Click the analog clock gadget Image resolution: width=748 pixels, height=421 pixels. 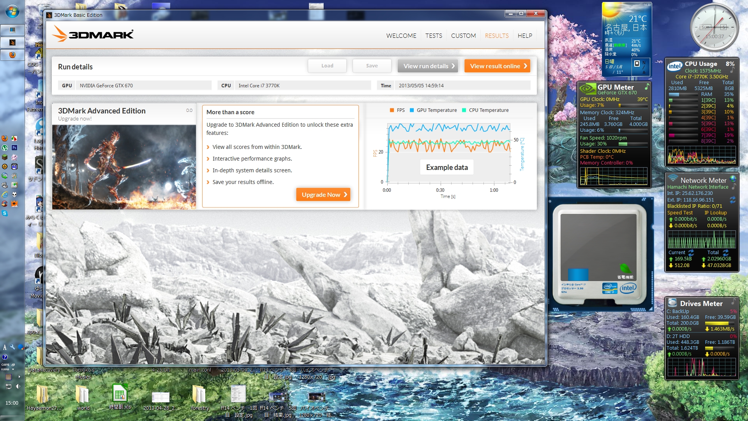click(x=714, y=27)
